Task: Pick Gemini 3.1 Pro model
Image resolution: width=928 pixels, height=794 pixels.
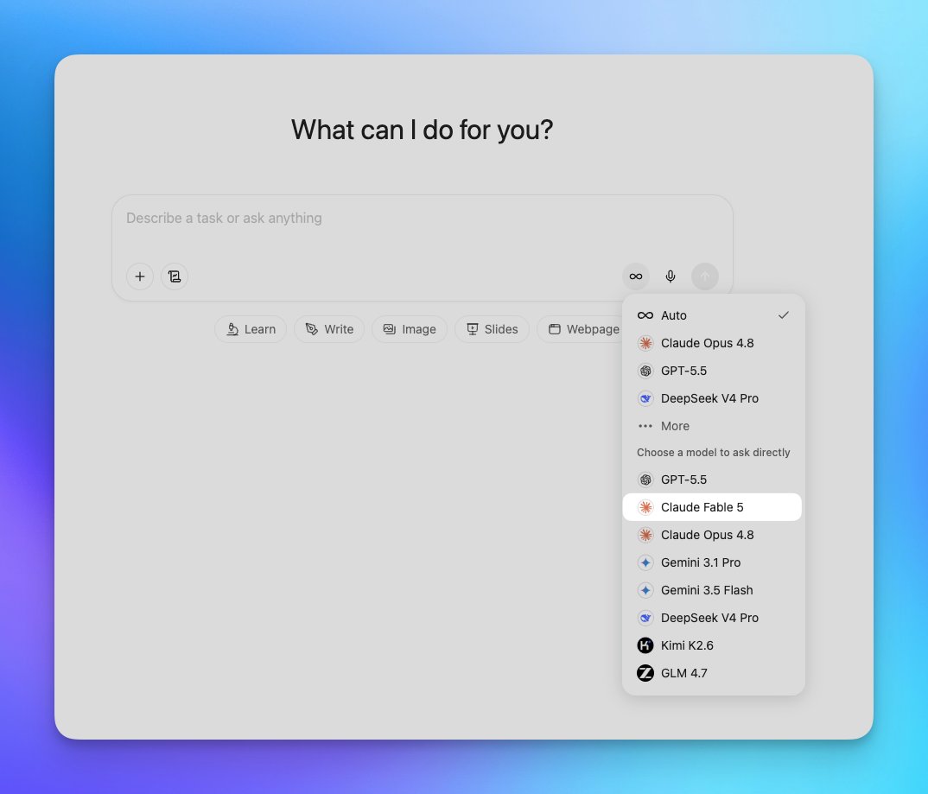Action: (713, 562)
